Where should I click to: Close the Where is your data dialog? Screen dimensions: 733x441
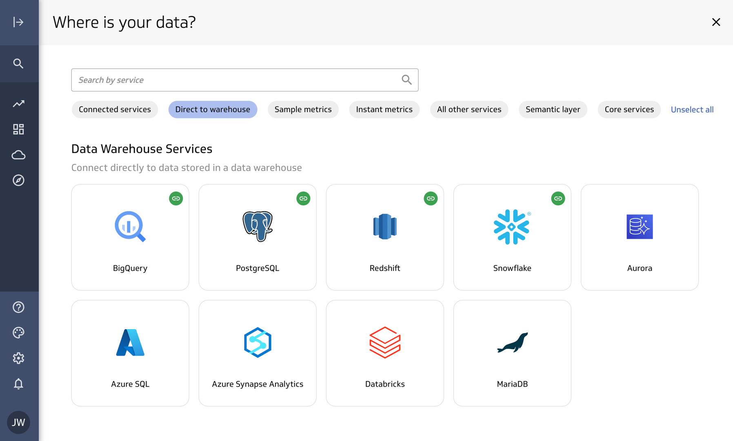click(x=716, y=22)
